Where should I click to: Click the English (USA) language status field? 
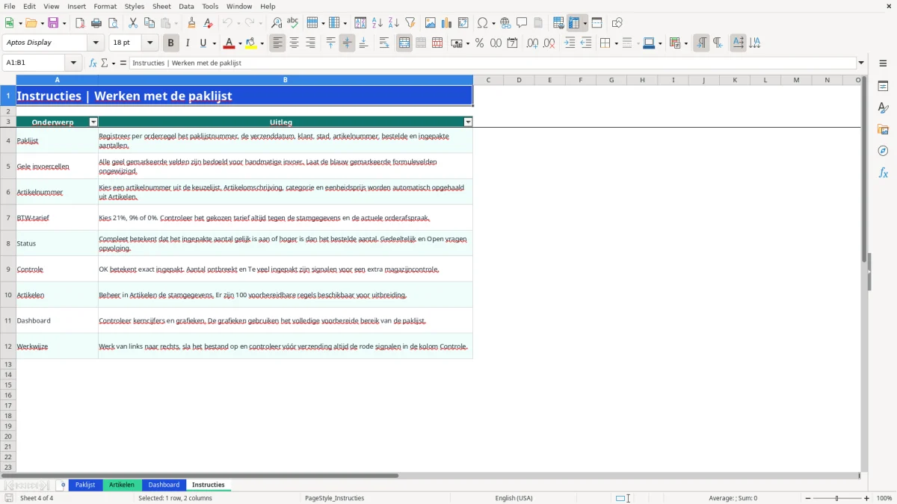point(514,498)
